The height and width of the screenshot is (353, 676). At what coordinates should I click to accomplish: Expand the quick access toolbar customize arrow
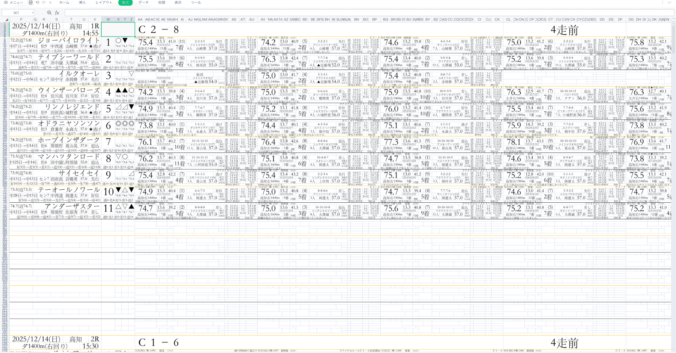(50, 2)
